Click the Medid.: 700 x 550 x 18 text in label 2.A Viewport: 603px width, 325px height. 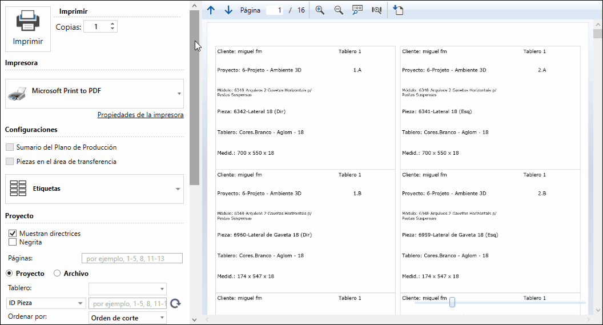(x=431, y=153)
